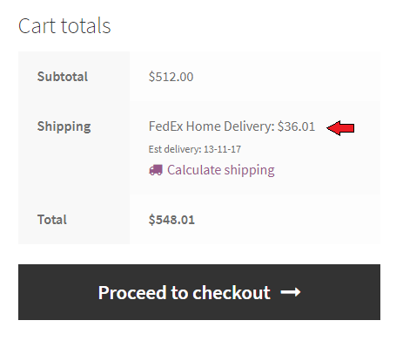Viewport: 403px width, 341px height.
Task: Click the bold $548.01 total amount
Action: pos(171,220)
